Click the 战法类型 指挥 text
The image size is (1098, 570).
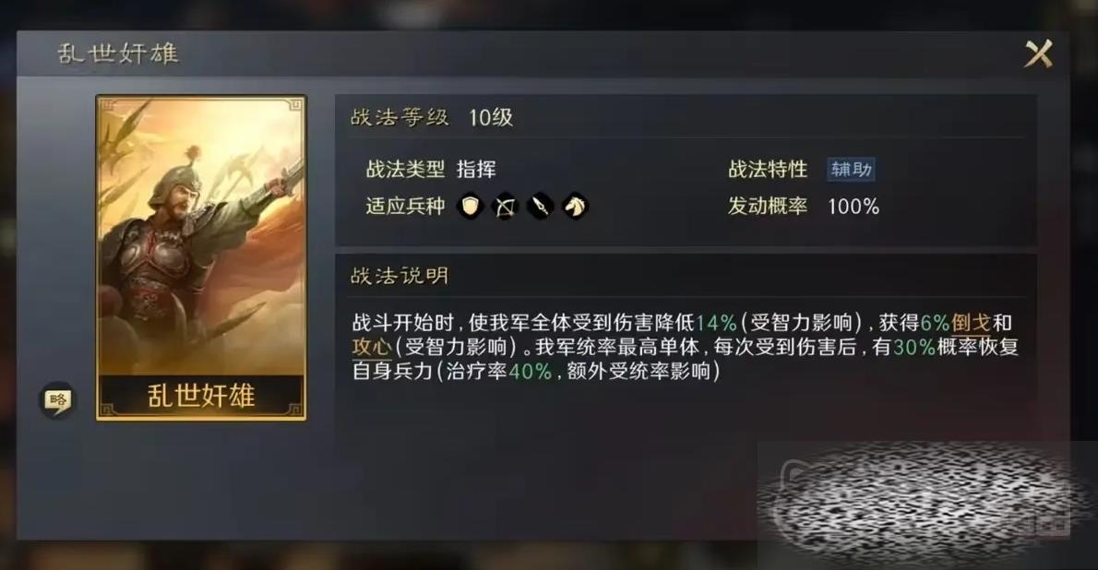pyautogui.click(x=431, y=170)
